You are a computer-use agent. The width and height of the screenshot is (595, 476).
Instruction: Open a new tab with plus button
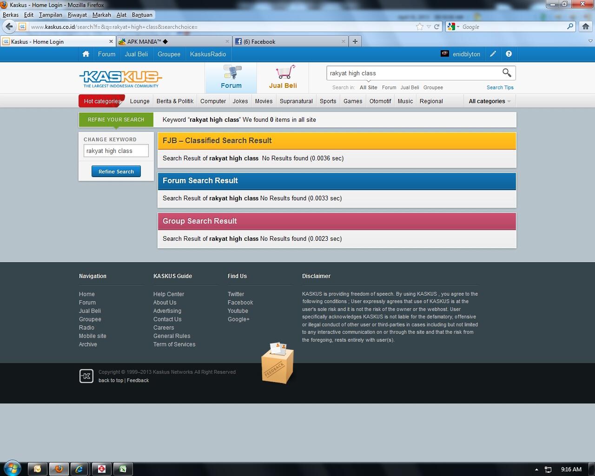click(x=355, y=41)
